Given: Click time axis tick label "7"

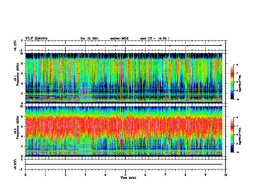Looking at the screenshot, I should (165, 175).
